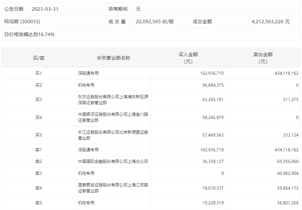302x210 pixels.
Task: Click the sell amount 311,275
Action: 291,100
